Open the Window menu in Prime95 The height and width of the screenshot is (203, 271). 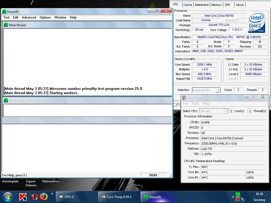click(x=60, y=17)
